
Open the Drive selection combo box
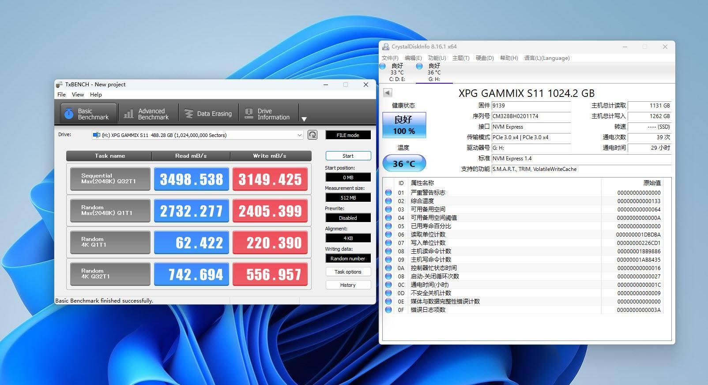point(197,135)
